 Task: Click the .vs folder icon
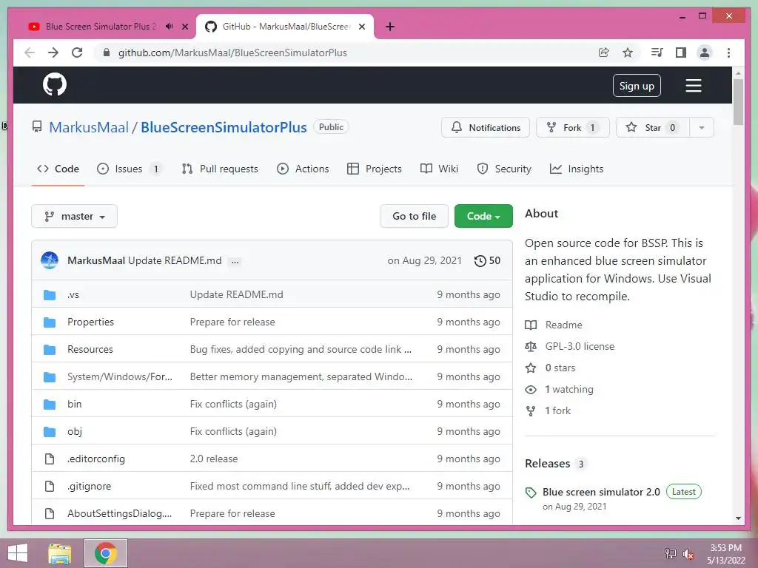(50, 294)
